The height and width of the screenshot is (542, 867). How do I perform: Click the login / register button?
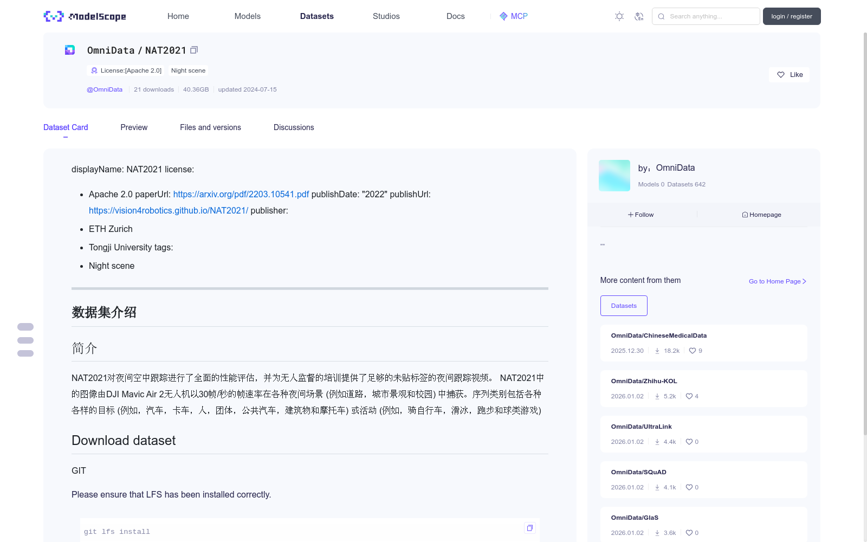point(792,16)
